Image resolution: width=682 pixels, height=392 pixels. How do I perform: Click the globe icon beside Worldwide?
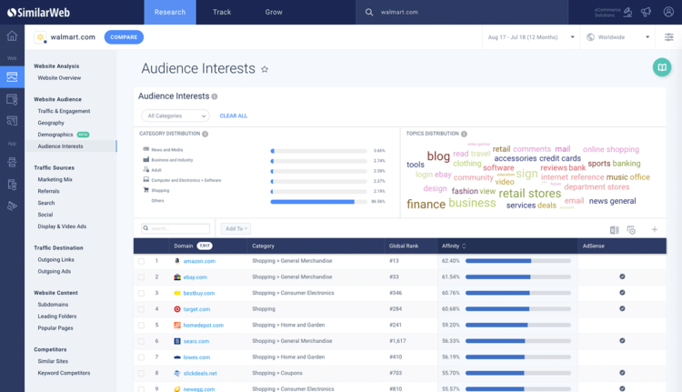tap(591, 37)
